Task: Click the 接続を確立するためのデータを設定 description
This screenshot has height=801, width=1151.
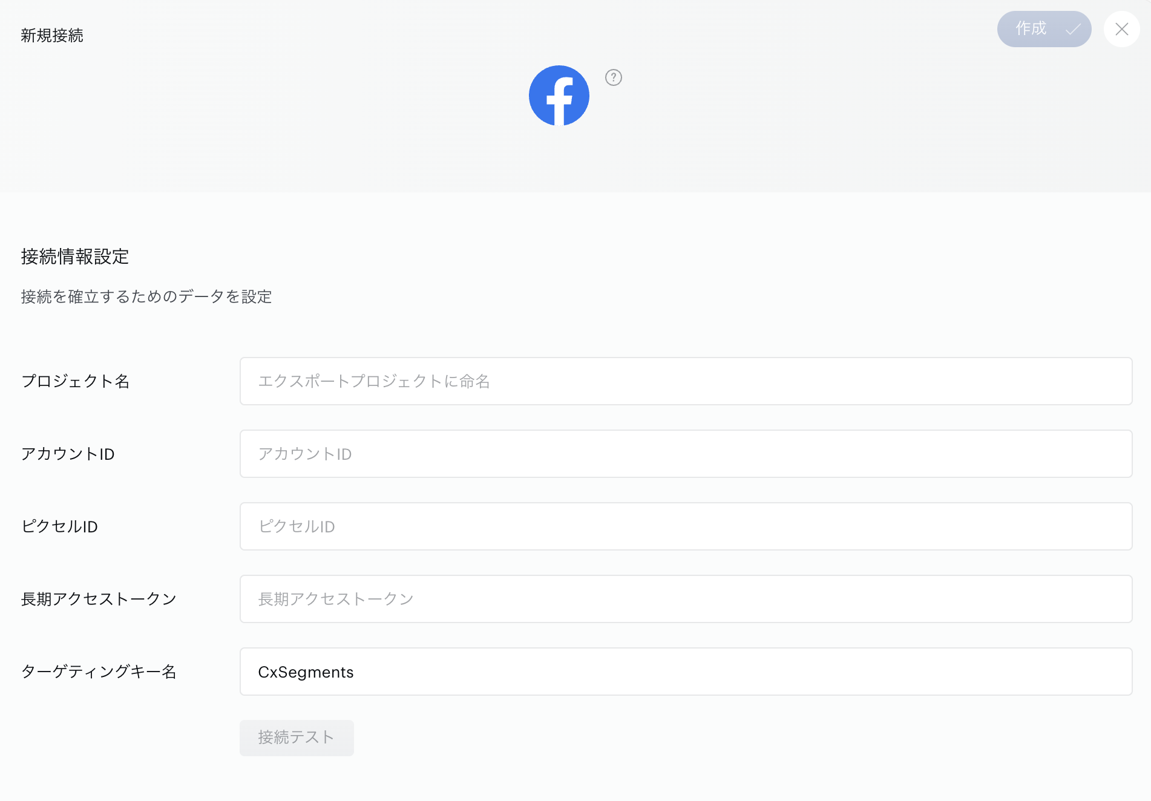Action: pos(146,296)
